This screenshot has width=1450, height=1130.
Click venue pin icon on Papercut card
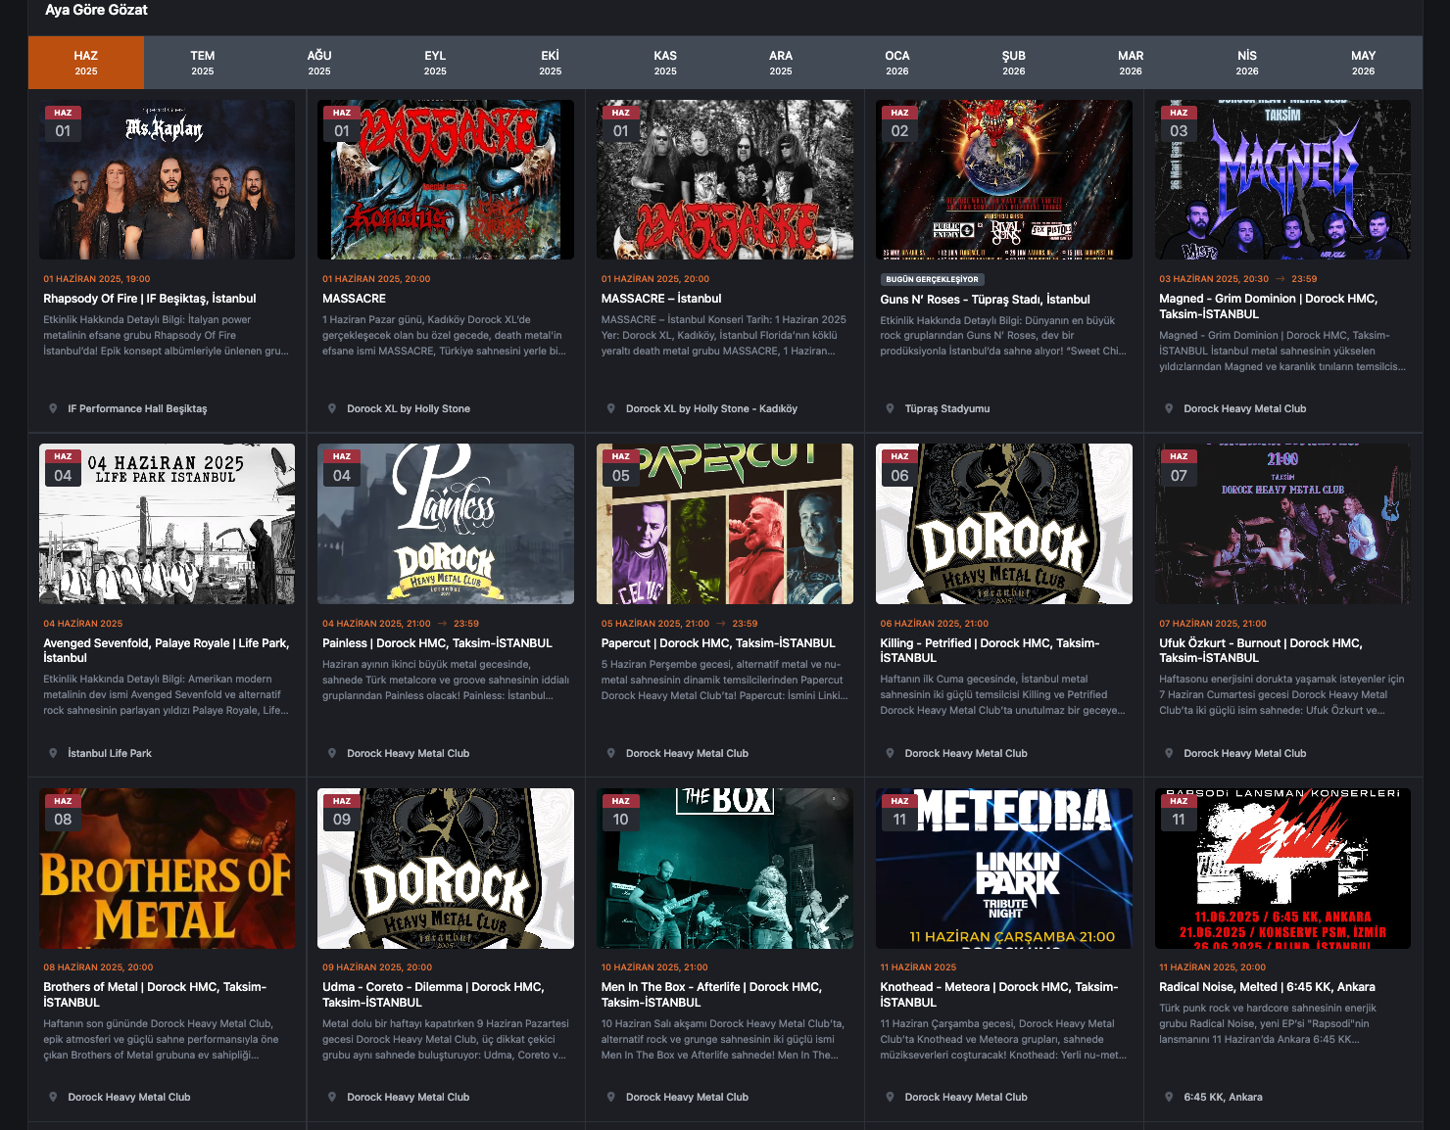[611, 753]
